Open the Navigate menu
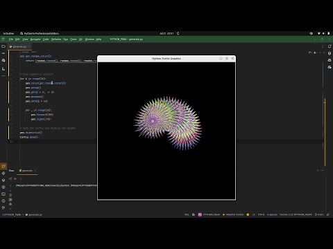This screenshot has width=333, height=249. (35, 39)
